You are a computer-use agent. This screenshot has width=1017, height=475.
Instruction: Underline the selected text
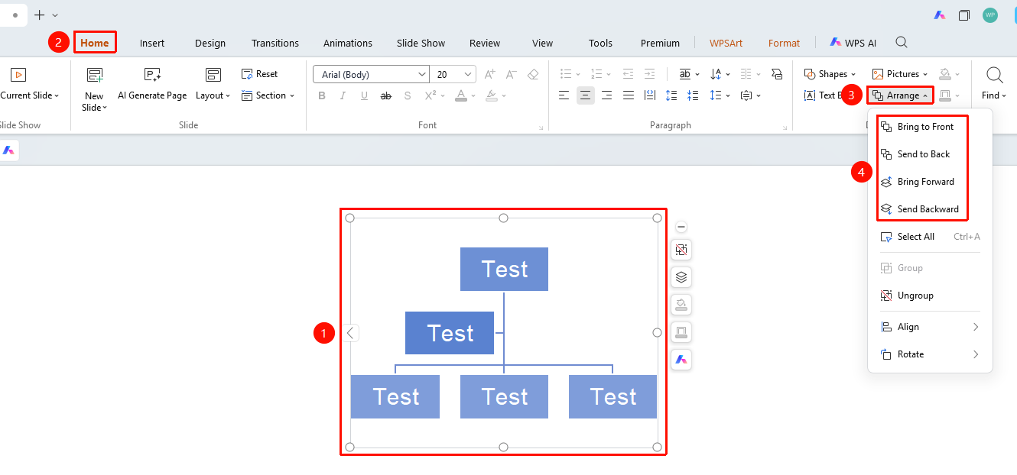[364, 95]
